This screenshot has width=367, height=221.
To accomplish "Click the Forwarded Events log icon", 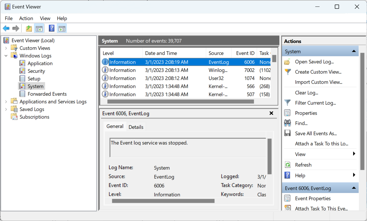I will (22, 94).
